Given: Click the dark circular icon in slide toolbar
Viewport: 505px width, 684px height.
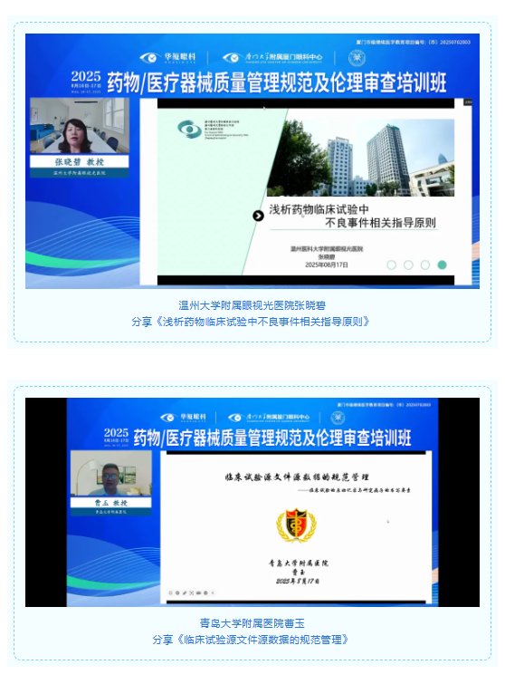Looking at the screenshot, I should [177, 592].
